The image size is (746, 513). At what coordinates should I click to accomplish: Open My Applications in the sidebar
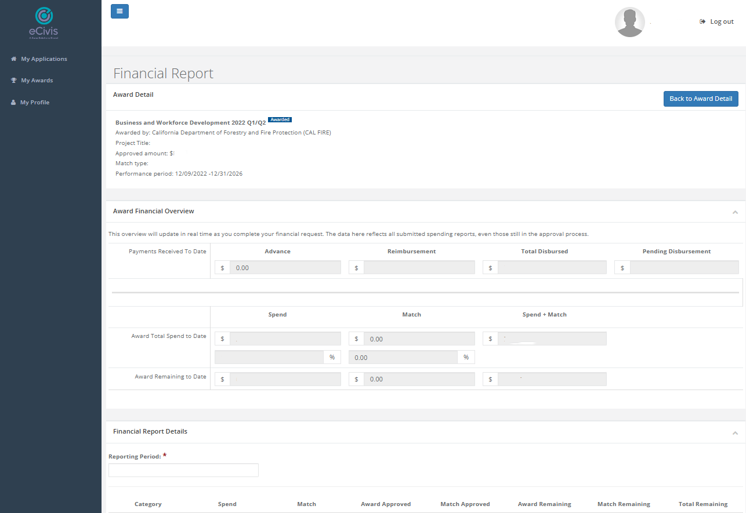pos(44,59)
